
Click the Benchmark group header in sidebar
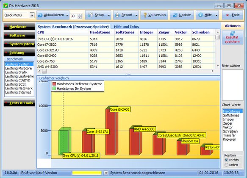[x=19, y=59]
